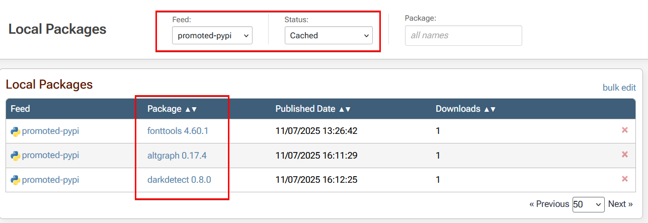The image size is (648, 223).
Task: Expand the Status dropdown showing Cached
Action: coord(329,36)
